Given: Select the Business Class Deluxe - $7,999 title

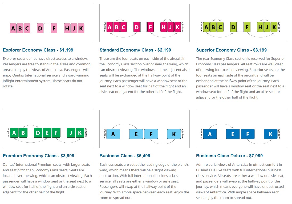Looking at the screenshot, I should pyautogui.click(x=229, y=156).
